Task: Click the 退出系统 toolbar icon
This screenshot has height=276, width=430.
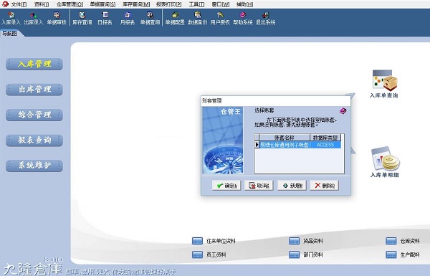Action: (x=265, y=18)
